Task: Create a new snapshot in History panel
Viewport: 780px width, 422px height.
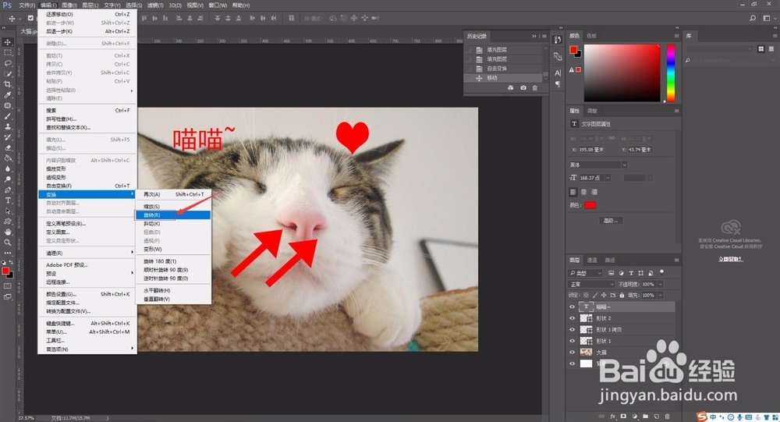Action: click(x=523, y=87)
